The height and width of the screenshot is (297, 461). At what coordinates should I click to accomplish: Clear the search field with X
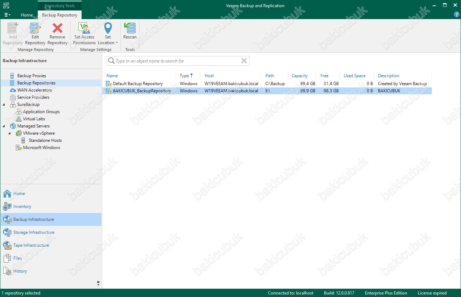244,61
